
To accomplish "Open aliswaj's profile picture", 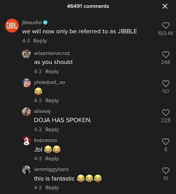I will 26,112.
